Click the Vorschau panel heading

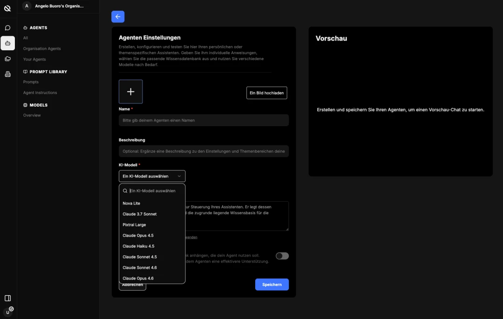(331, 39)
